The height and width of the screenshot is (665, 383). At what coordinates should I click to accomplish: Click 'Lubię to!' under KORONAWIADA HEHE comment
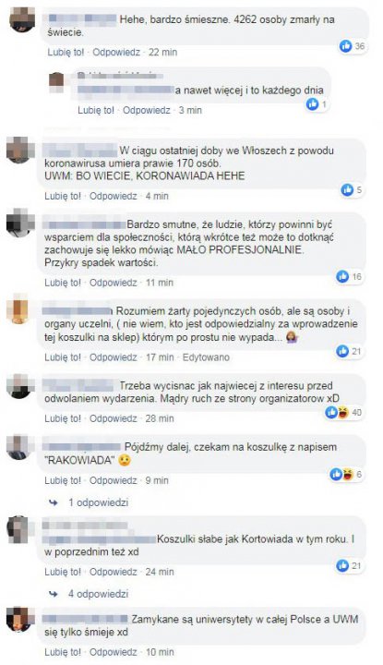(63, 196)
